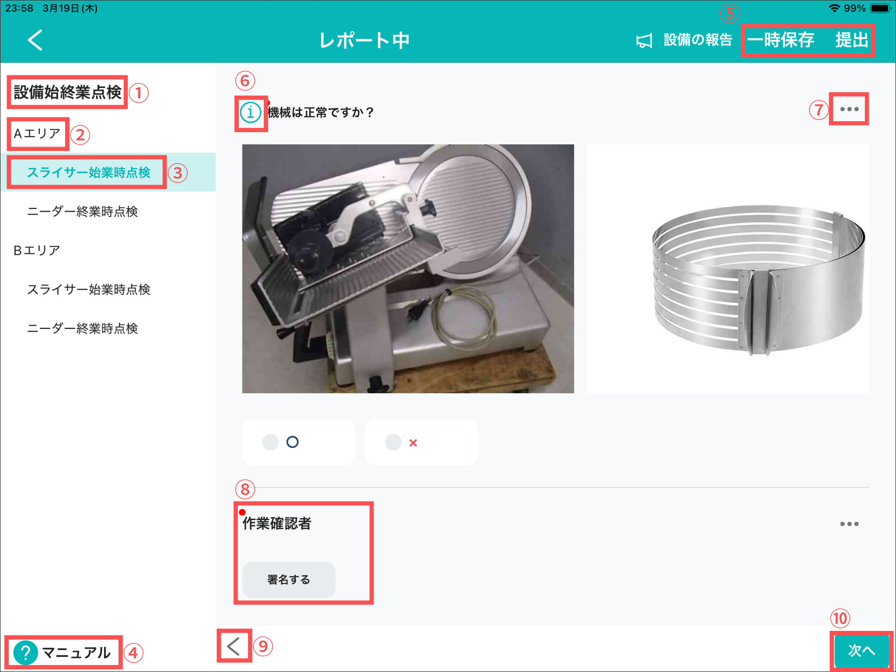
Task: Go to previous page with bottom chevron
Action: pyautogui.click(x=234, y=646)
